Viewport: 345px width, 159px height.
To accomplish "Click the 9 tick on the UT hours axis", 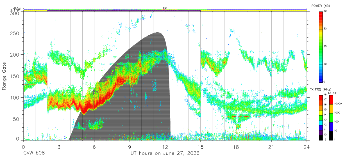I will (x=130, y=147).
